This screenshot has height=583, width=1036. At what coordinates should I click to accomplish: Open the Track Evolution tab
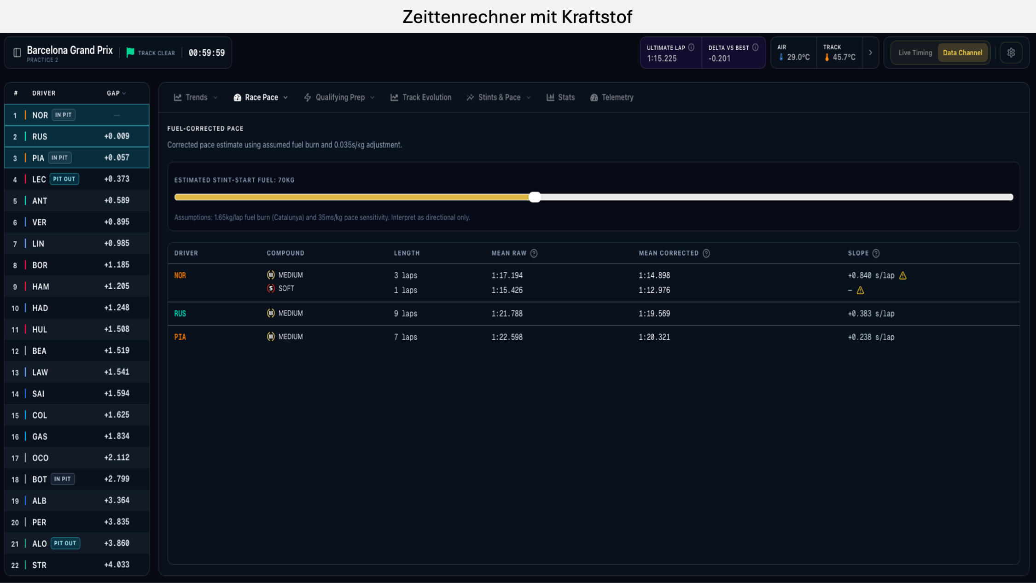421,98
